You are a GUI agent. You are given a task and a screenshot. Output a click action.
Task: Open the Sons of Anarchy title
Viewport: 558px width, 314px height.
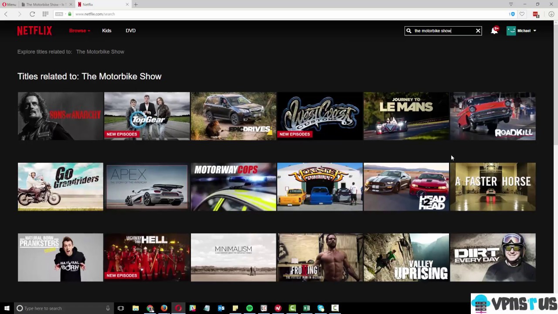tap(61, 116)
